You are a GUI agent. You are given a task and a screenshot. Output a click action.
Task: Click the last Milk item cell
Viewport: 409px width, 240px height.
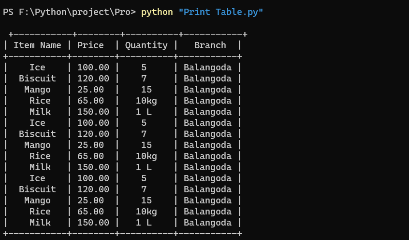click(40, 223)
